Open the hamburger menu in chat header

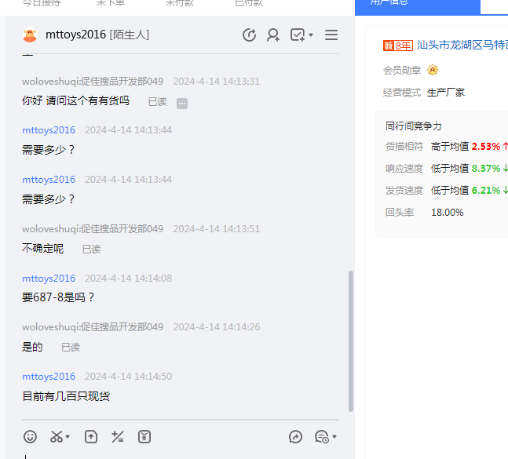(x=331, y=35)
